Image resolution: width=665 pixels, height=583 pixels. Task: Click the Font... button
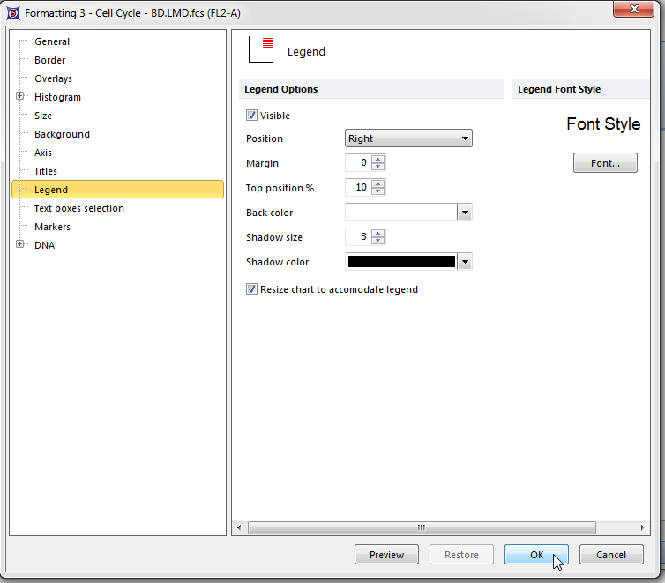pos(605,163)
